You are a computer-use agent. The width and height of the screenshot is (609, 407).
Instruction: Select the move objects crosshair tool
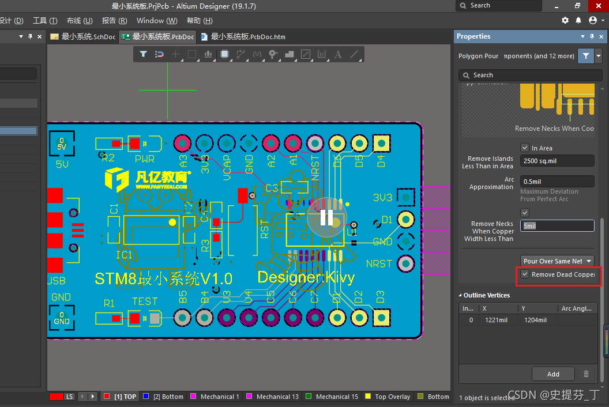[175, 54]
